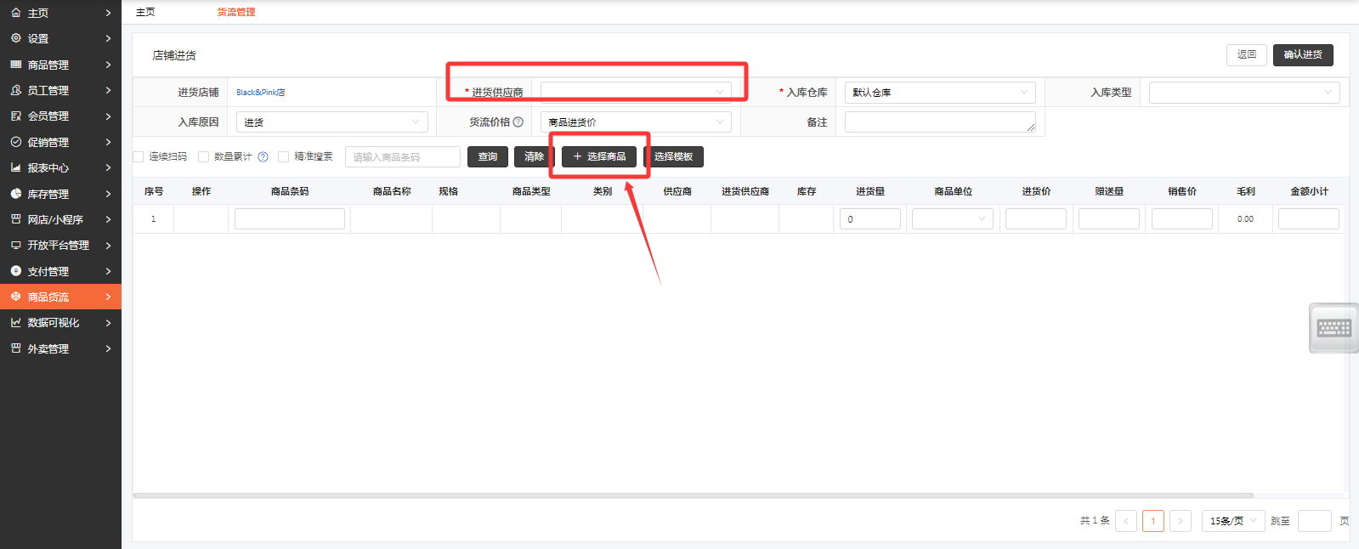Enable the 连续扫码 checkbox
The image size is (1359, 549).
139,157
